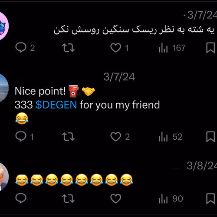Like the tweet with 167 views
The width and height of the screenshot is (217, 217).
click(119, 48)
